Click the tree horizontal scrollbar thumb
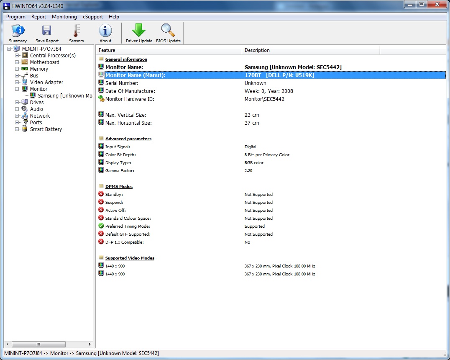The height and width of the screenshot is (360, 450). click(x=38, y=344)
